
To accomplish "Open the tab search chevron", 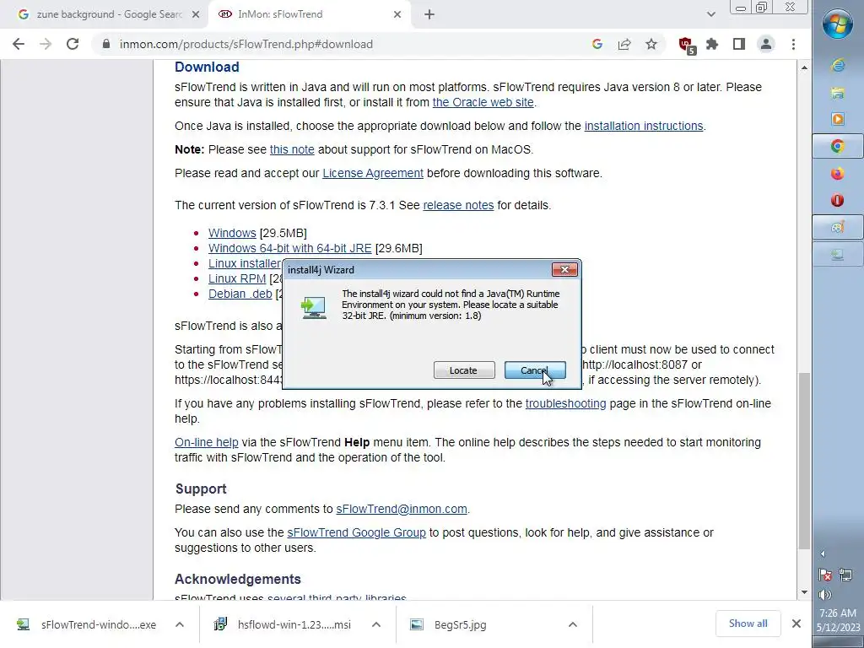I will click(710, 14).
